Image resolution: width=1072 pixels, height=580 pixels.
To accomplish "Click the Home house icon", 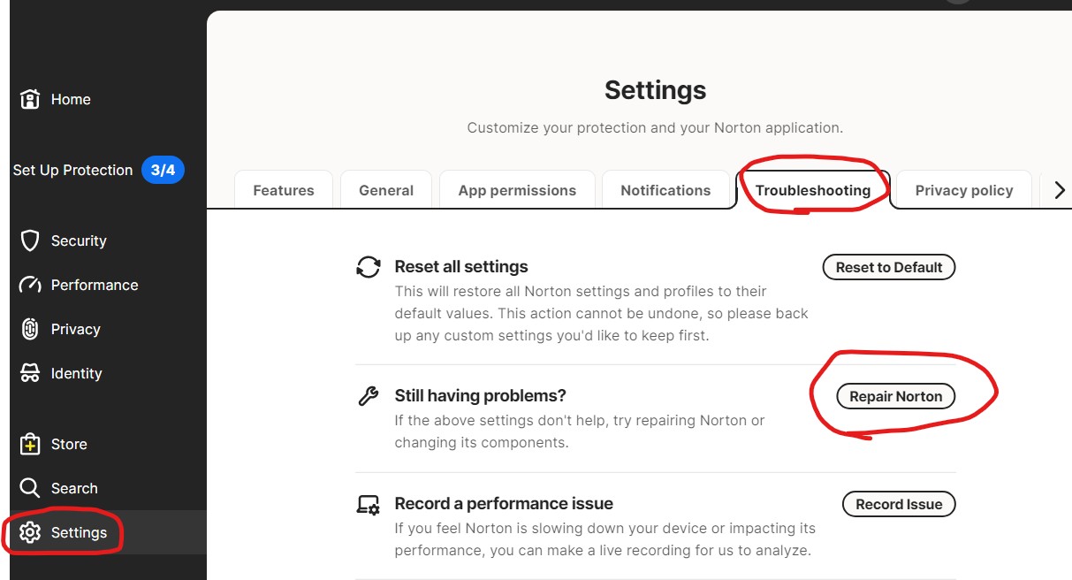I will [30, 99].
